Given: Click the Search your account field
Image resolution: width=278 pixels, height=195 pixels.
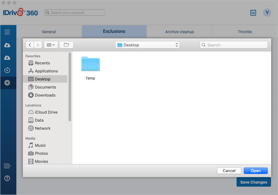Looking at the screenshot, I should 75,13.
